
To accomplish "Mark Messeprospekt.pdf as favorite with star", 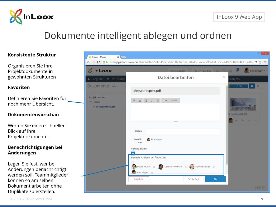I will (236, 120).
